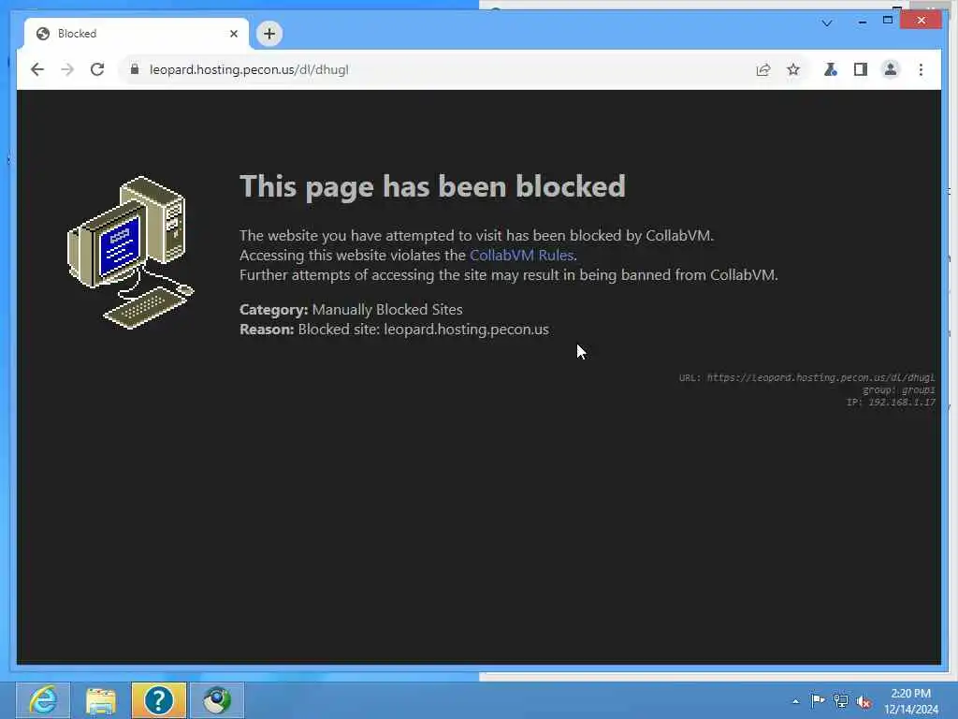Viewport: 958px width, 719px height.
Task: Open a new tab with the plus button
Action: (x=269, y=34)
